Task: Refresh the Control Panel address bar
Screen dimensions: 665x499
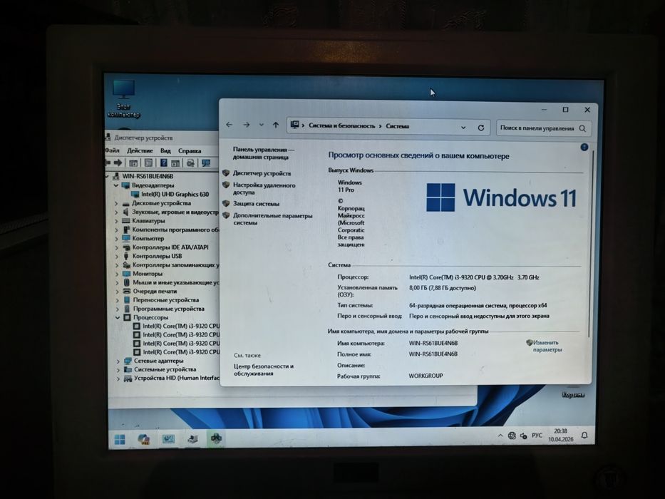Action: pos(481,128)
